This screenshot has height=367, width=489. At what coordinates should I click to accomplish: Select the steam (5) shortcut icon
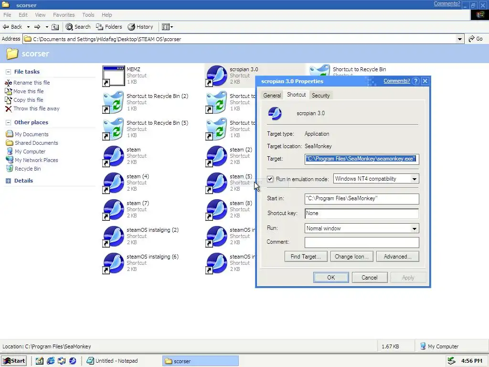216,183
